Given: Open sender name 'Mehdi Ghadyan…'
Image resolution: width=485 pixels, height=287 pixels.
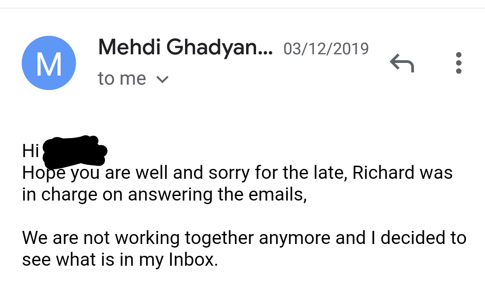Looking at the screenshot, I should (x=185, y=47).
